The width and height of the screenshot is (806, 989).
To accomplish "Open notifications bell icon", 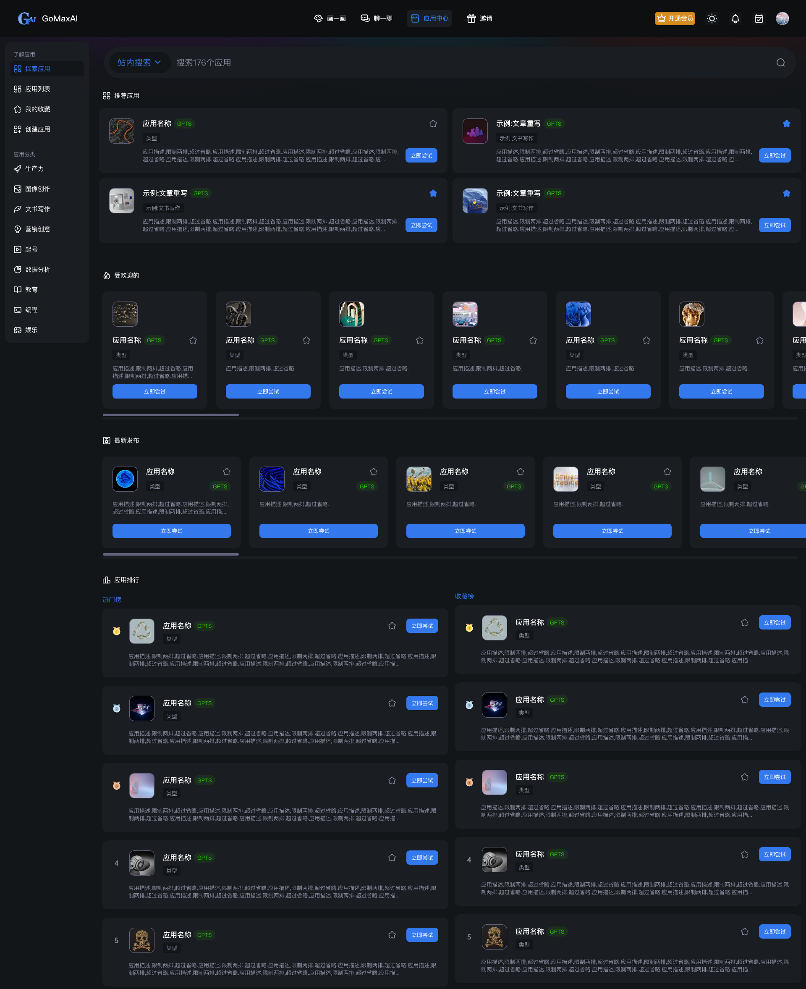I will (x=735, y=18).
